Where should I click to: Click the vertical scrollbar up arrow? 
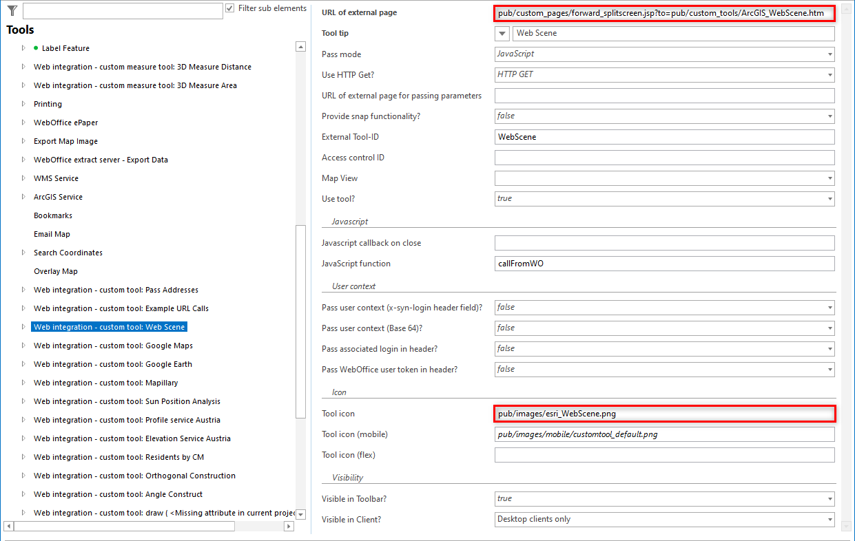pyautogui.click(x=300, y=46)
